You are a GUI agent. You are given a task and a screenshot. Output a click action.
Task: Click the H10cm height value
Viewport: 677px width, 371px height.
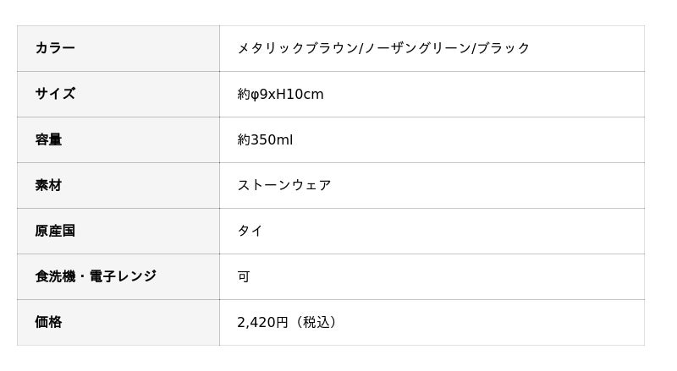[x=300, y=94]
